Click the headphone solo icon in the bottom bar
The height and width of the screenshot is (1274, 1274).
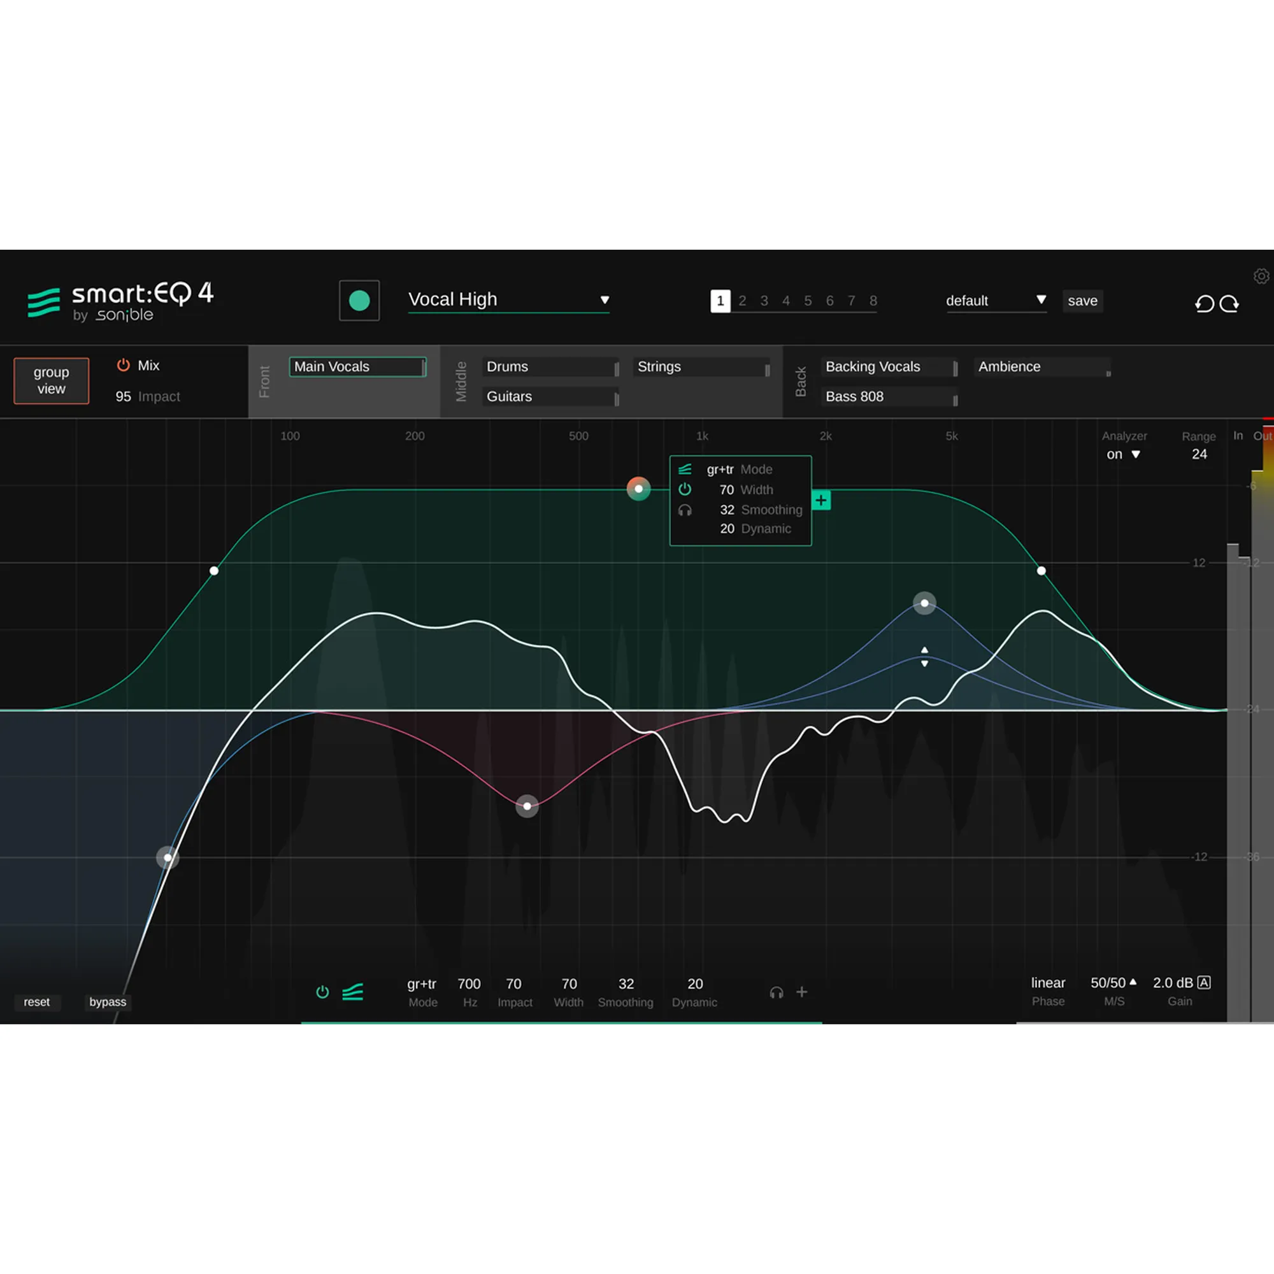pos(777,992)
